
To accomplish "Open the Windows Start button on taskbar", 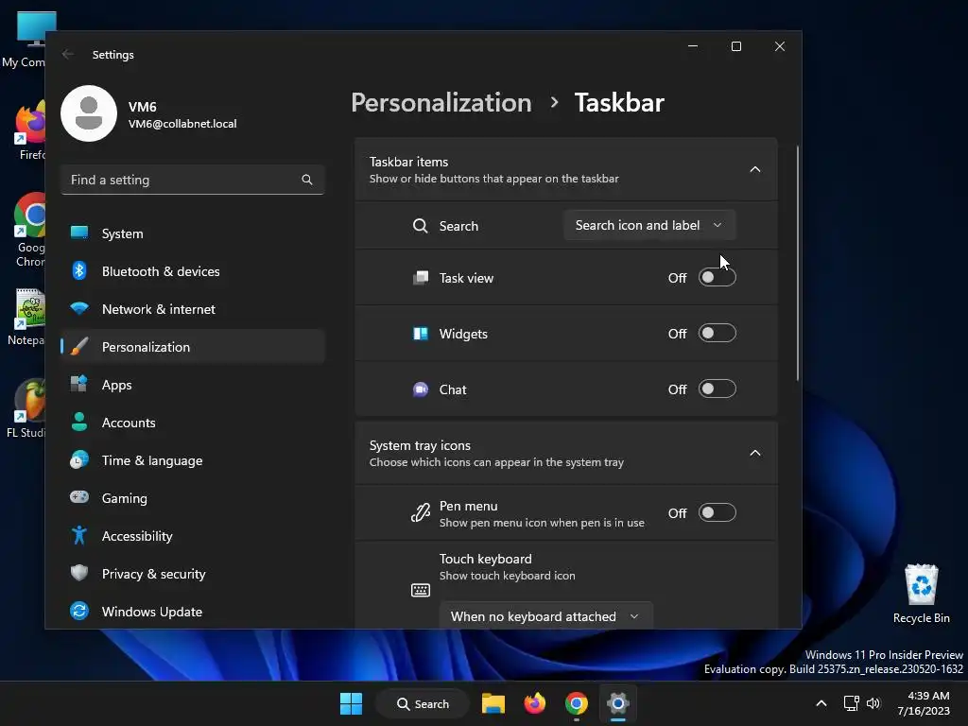I will (352, 703).
